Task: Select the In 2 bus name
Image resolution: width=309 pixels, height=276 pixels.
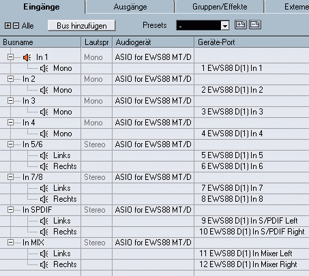Action: (x=29, y=79)
